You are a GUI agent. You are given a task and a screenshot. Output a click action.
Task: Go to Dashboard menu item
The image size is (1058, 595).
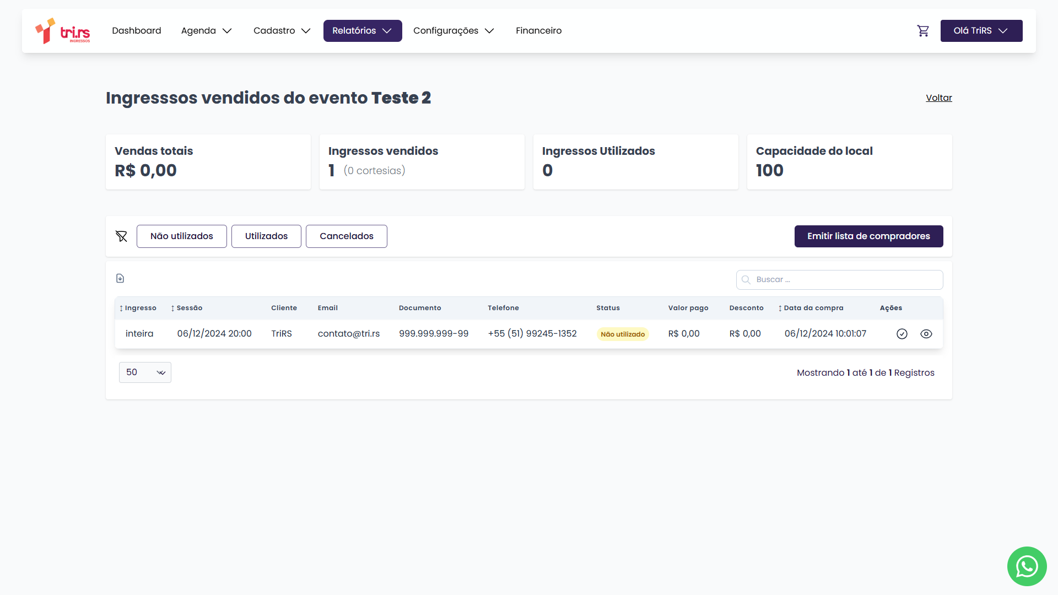pos(136,31)
